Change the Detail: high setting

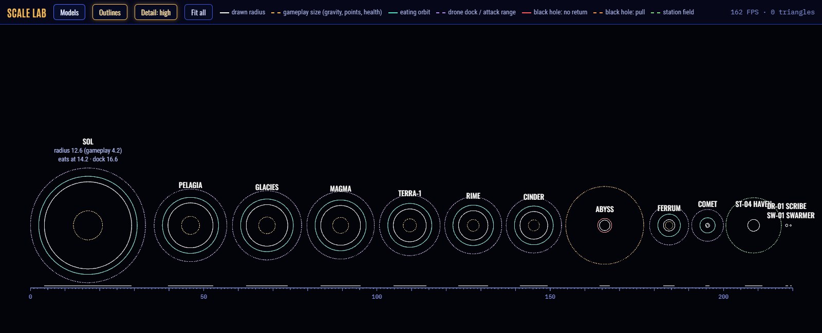156,12
